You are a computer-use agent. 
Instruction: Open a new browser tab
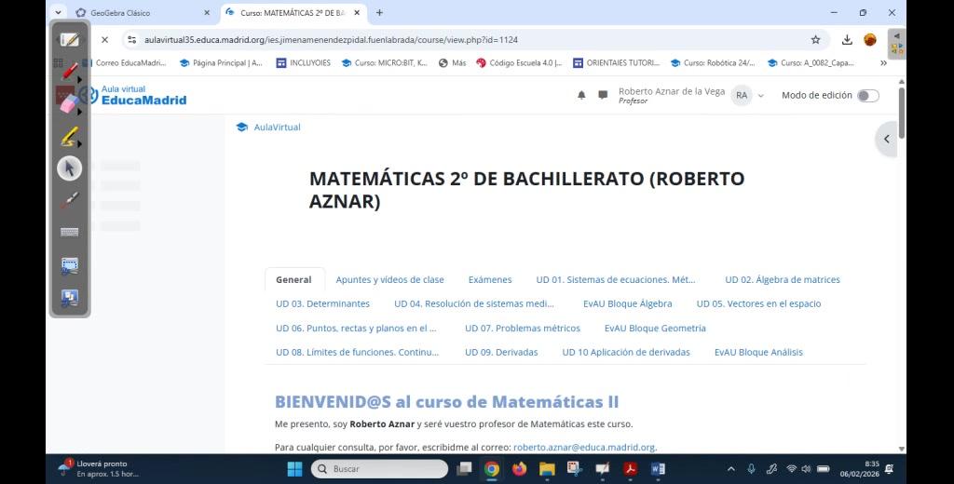point(380,13)
